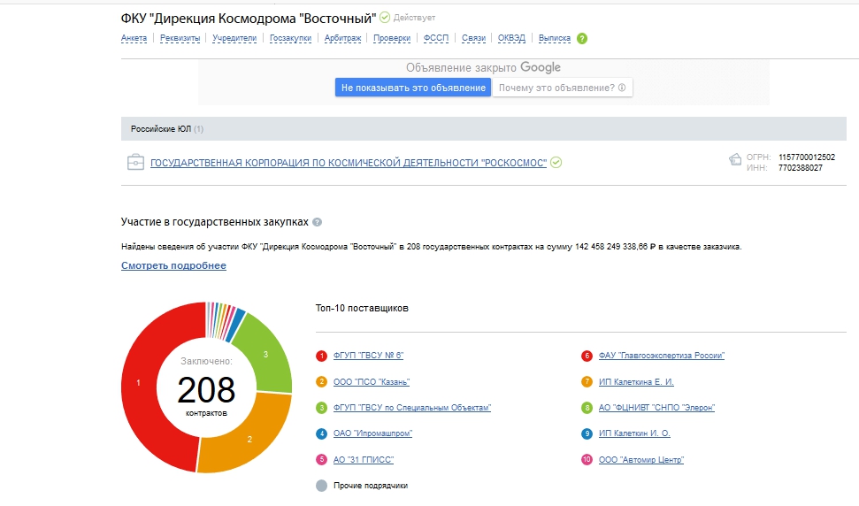
Task: Click the pink number 5 legend badge
Action: [322, 459]
